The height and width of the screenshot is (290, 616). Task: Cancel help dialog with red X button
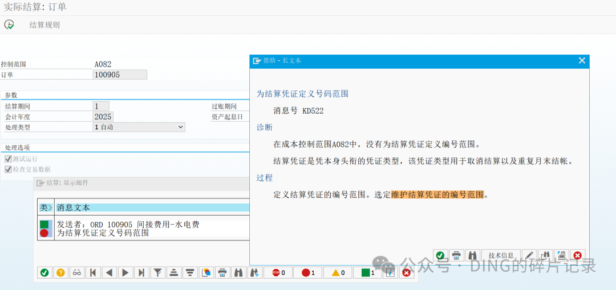click(x=577, y=255)
